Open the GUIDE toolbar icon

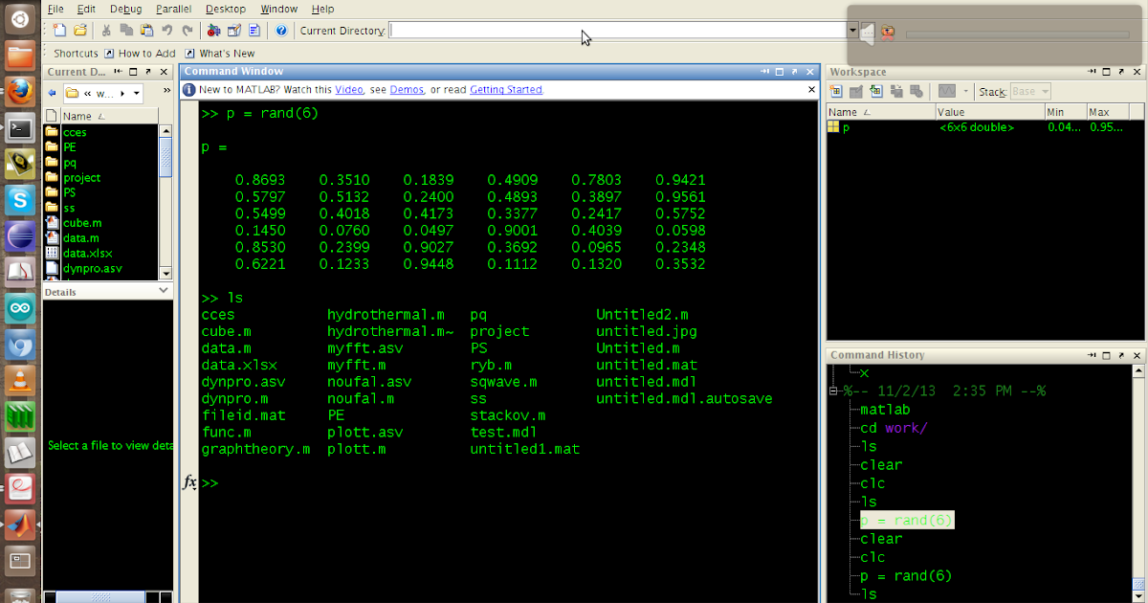(x=233, y=31)
